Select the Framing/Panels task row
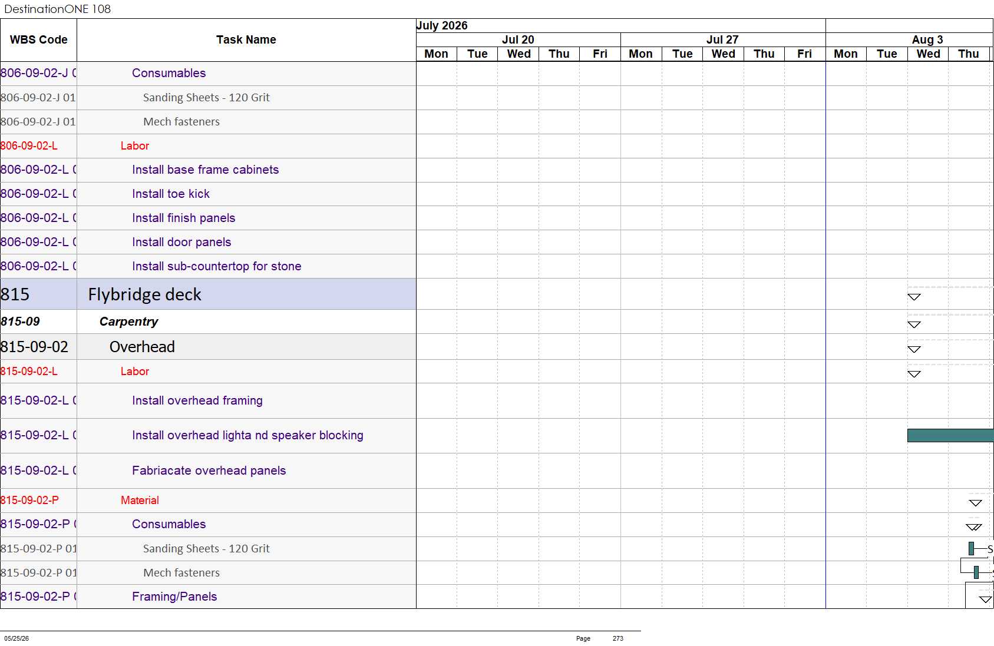The height and width of the screenshot is (646, 994). 208,597
